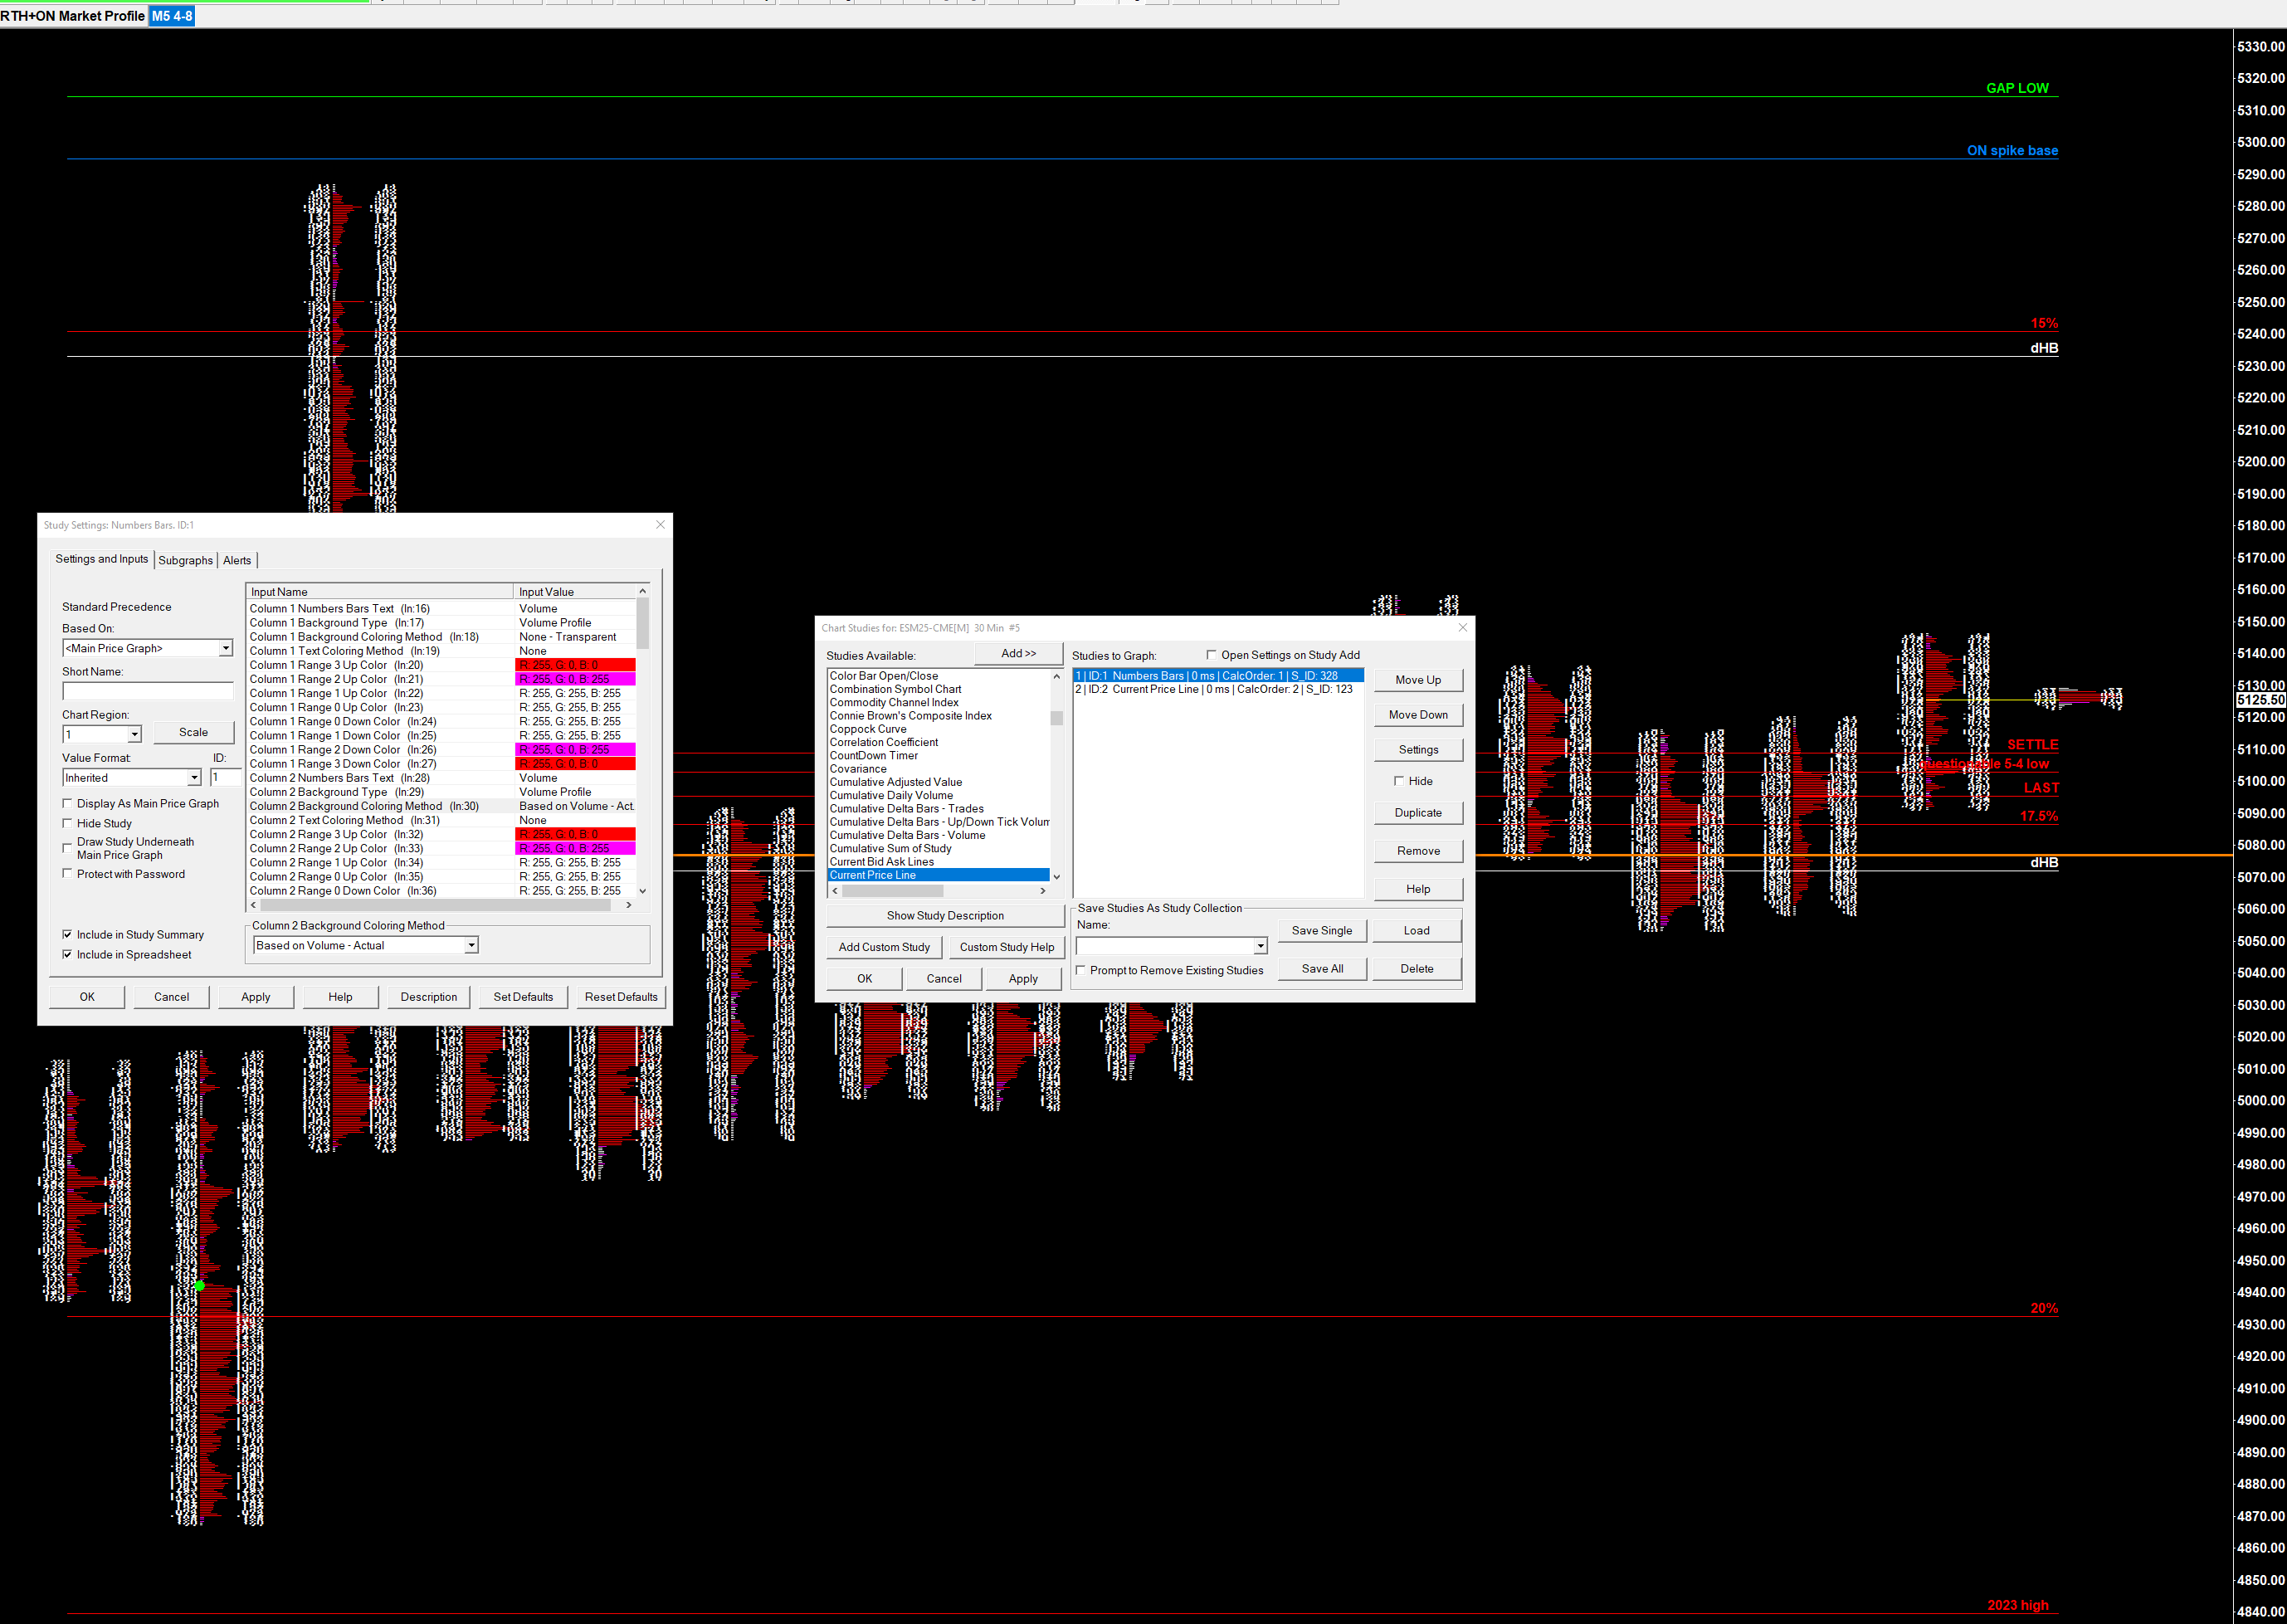Screen dimensions: 2287x1624
Task: Check Open Settings on Study Add
Action: coord(1211,655)
